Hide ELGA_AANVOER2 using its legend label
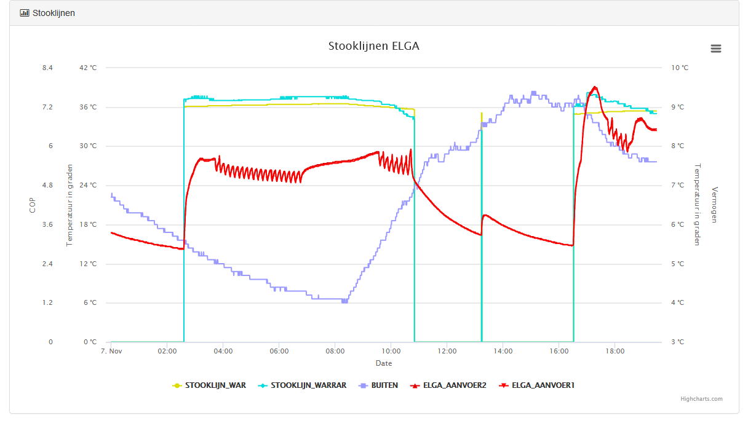The width and height of the screenshot is (748, 426). coord(455,385)
